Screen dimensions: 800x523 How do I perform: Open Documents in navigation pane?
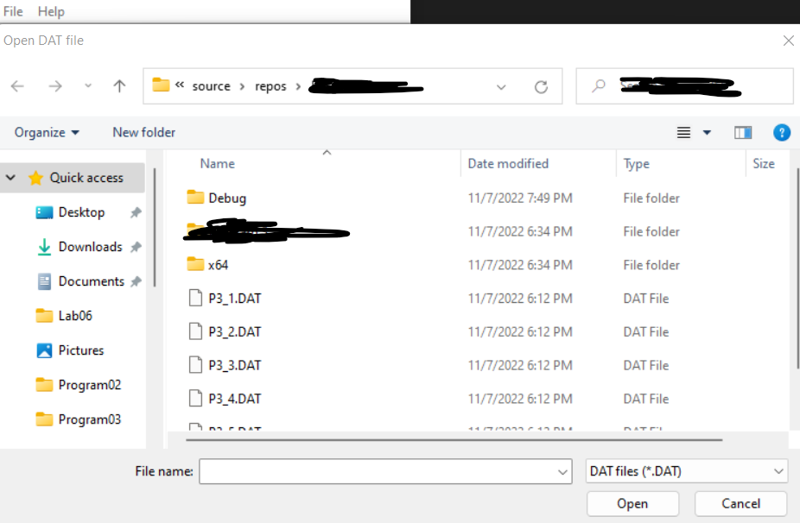pos(92,281)
